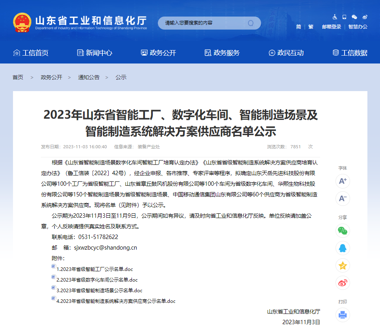Click the mobile version icon in header
This screenshot has height=336, width=380.
point(344,17)
